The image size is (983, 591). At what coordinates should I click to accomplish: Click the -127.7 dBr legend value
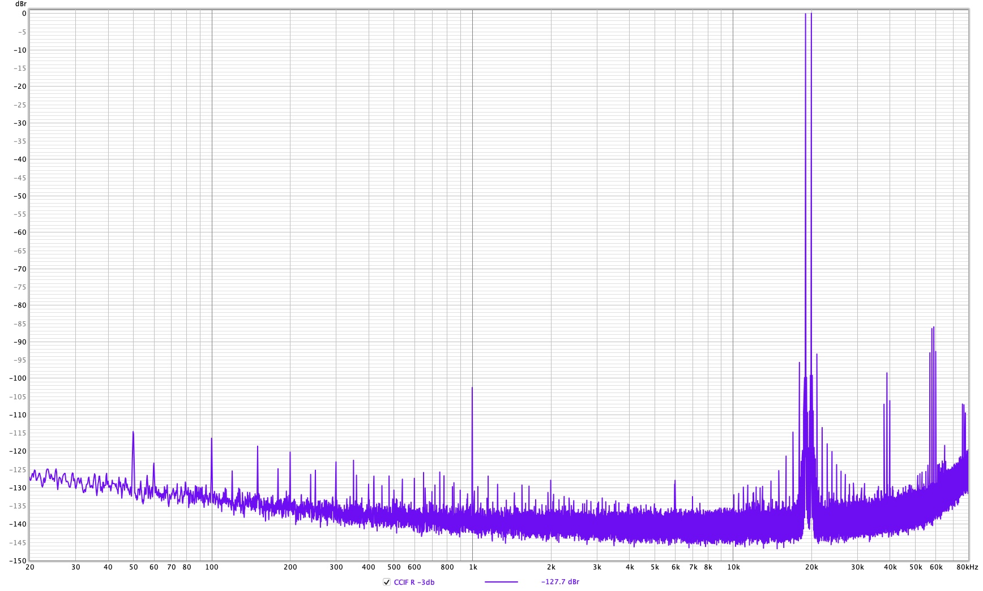[560, 582]
